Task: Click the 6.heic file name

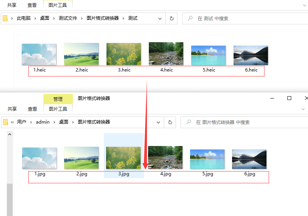Action: 251,70
